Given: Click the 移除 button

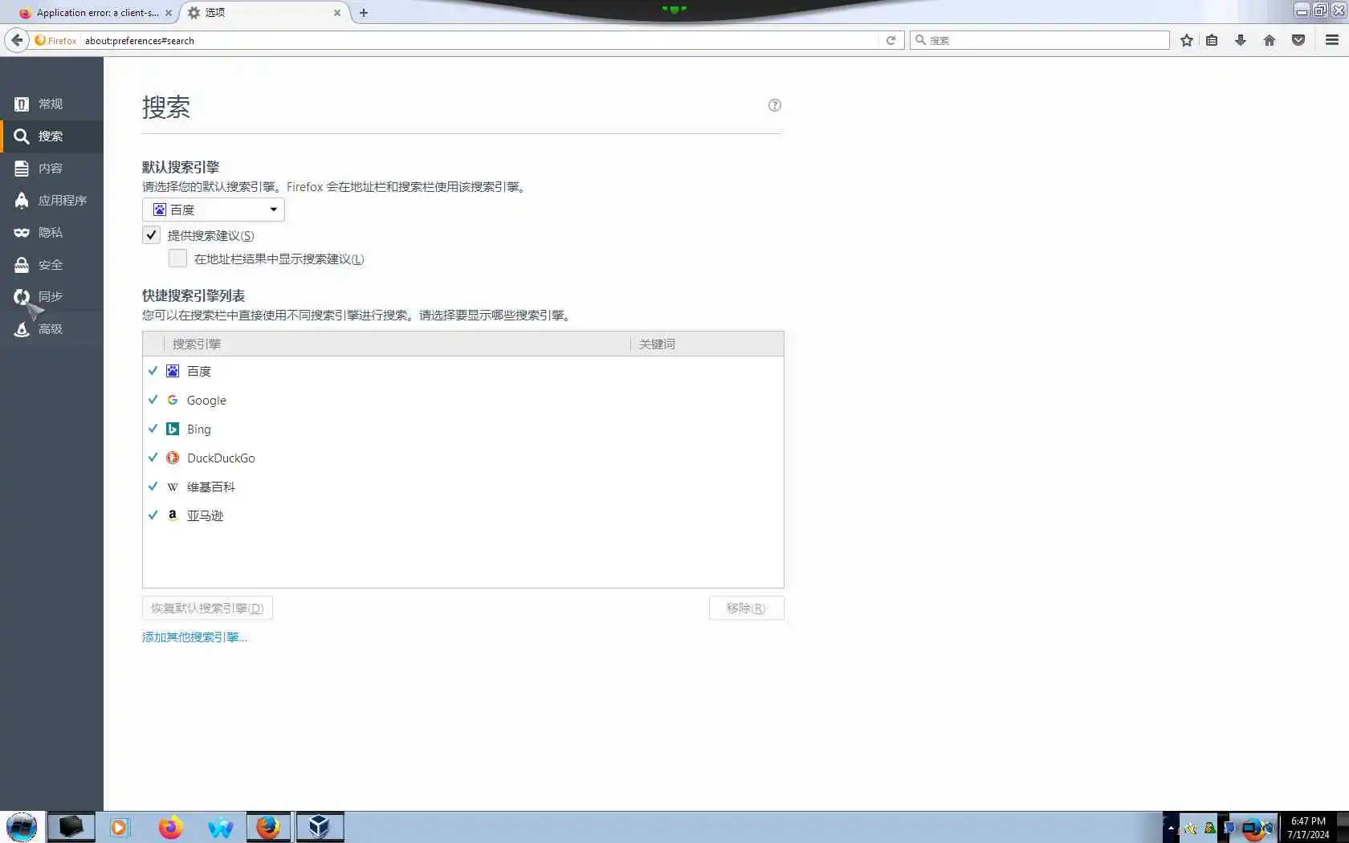Looking at the screenshot, I should (746, 608).
